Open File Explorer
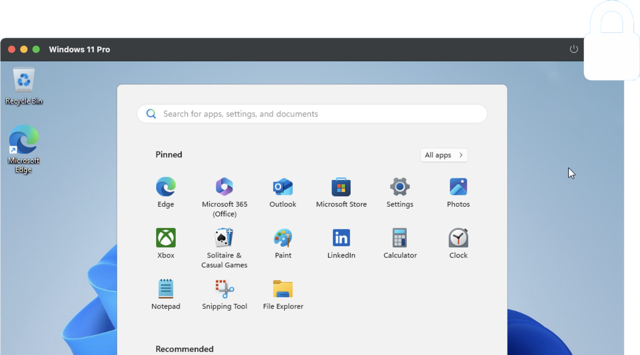The height and width of the screenshot is (355, 640). pyautogui.click(x=283, y=294)
